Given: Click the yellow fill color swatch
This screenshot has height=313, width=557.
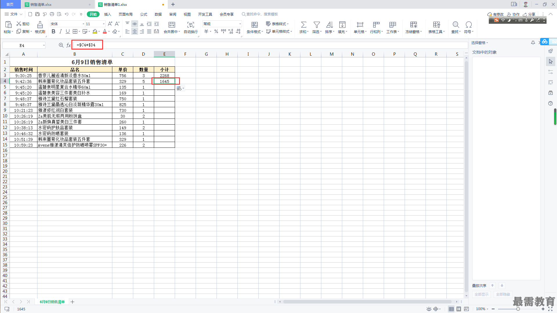Looking at the screenshot, I should (95, 31).
